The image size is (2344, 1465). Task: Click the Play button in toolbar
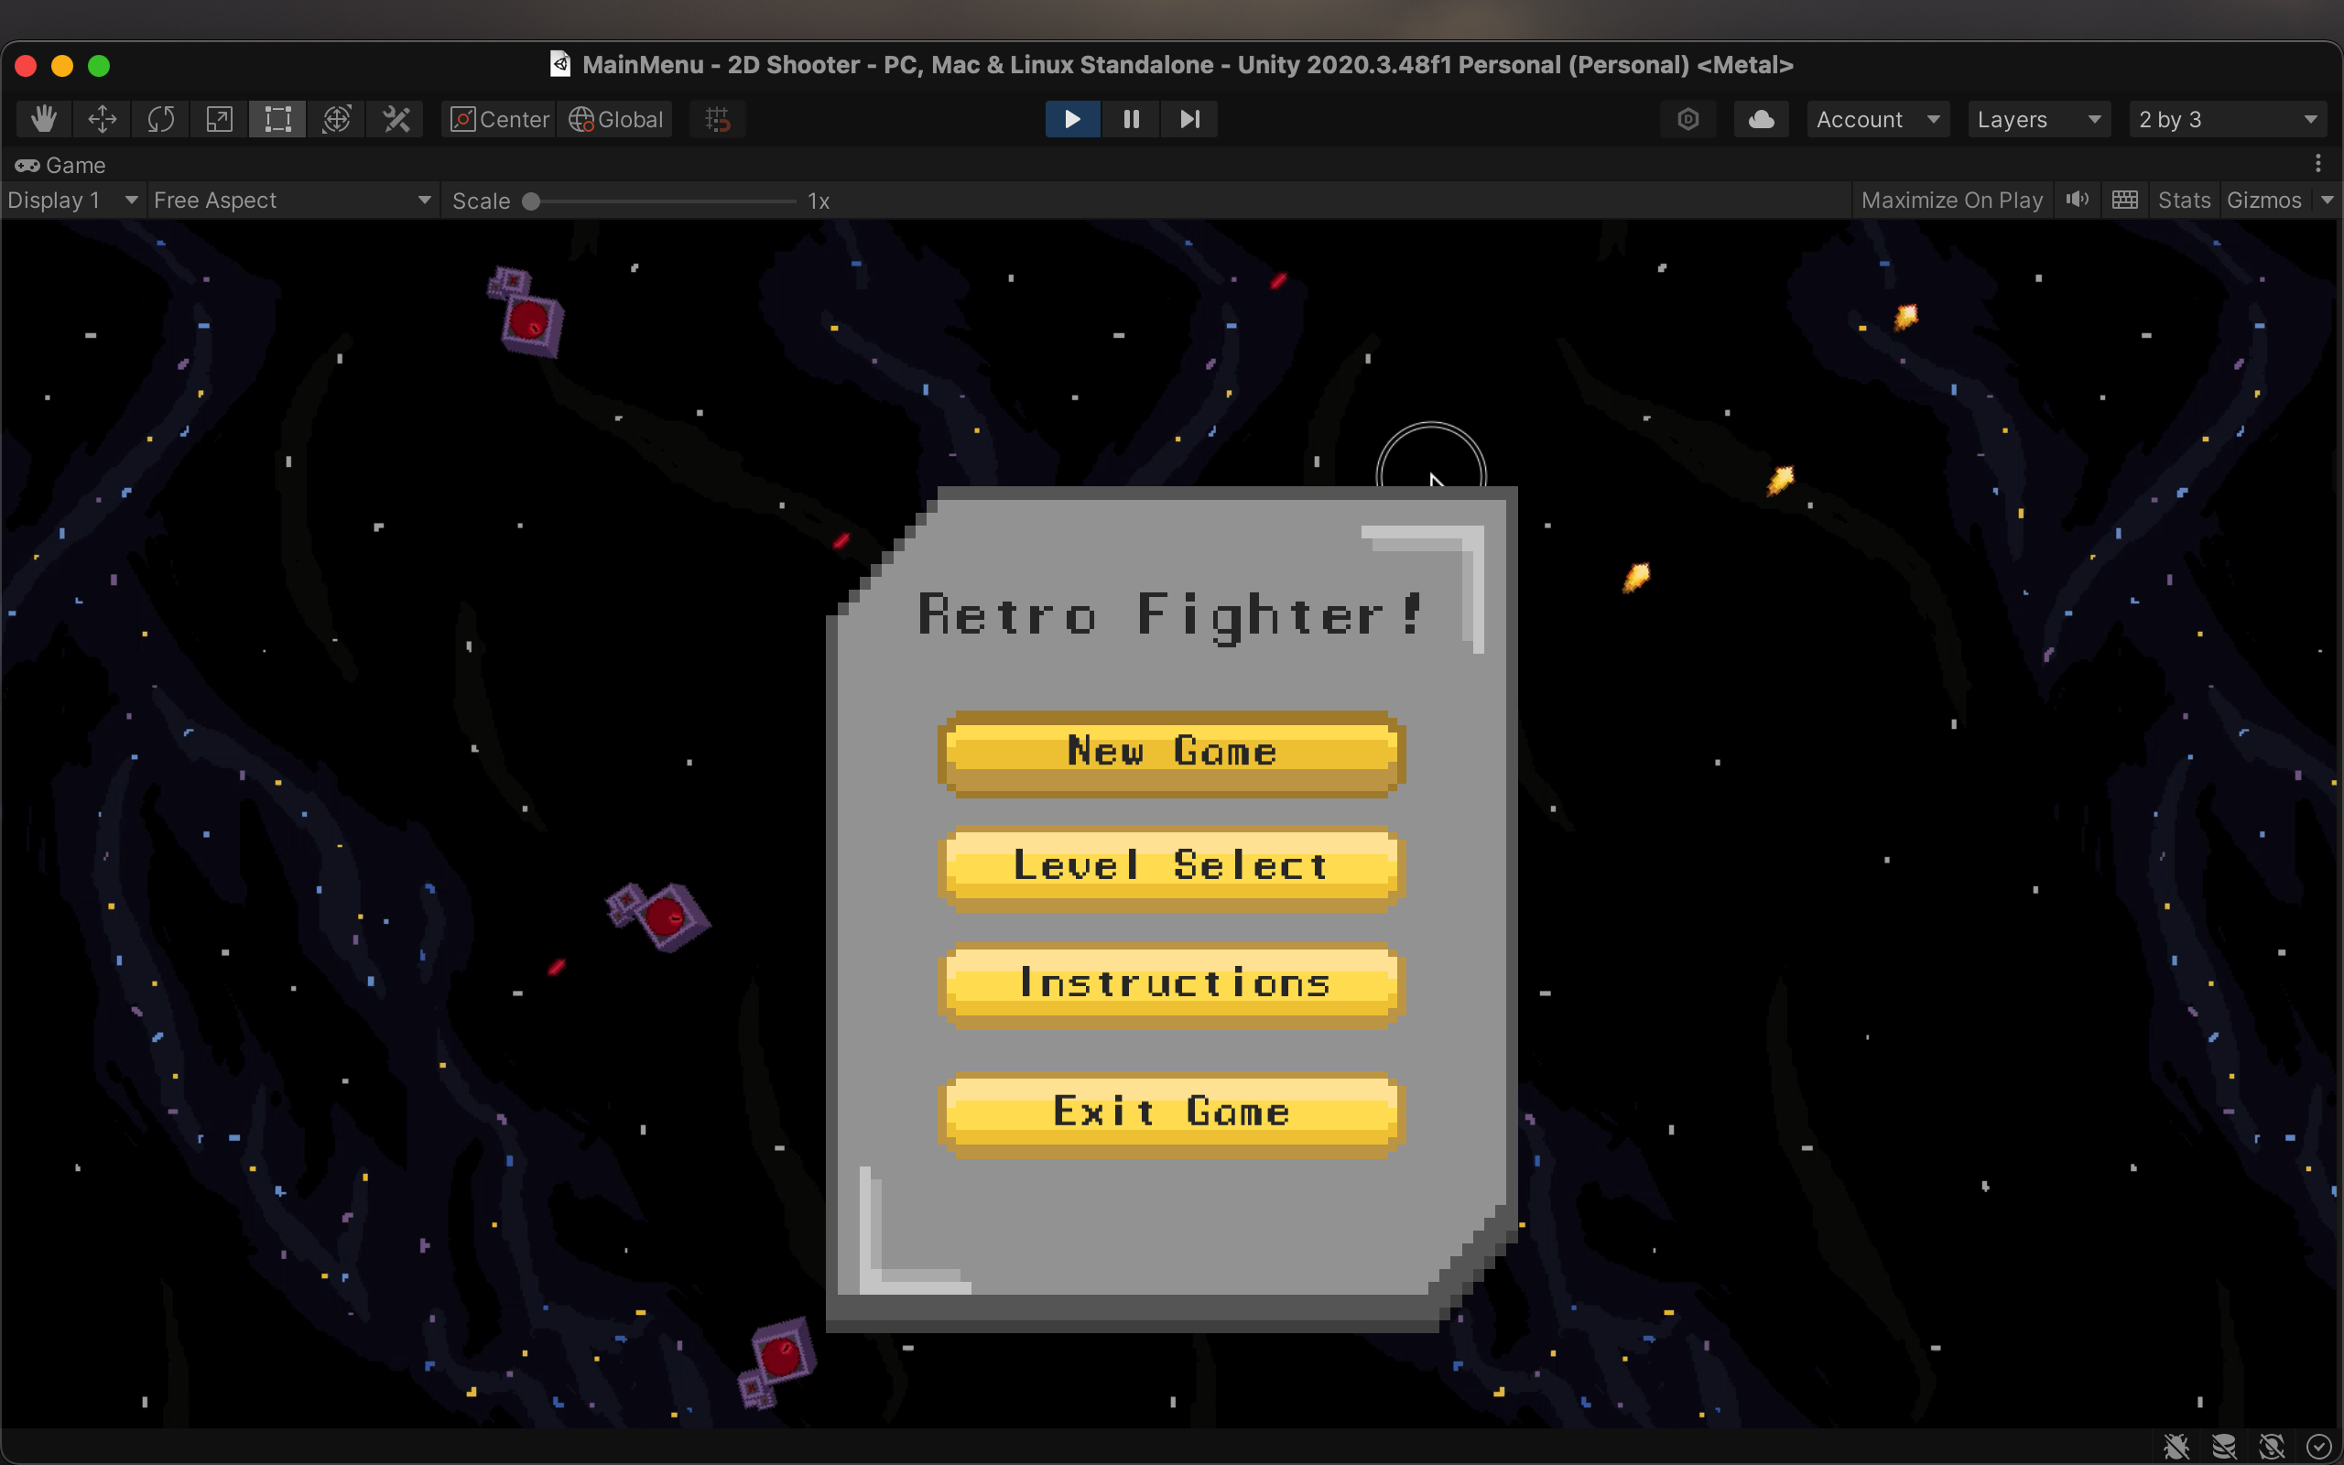coord(1072,119)
